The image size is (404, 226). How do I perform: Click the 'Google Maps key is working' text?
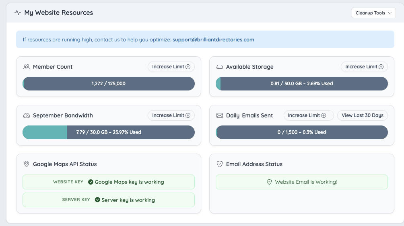coord(129,182)
